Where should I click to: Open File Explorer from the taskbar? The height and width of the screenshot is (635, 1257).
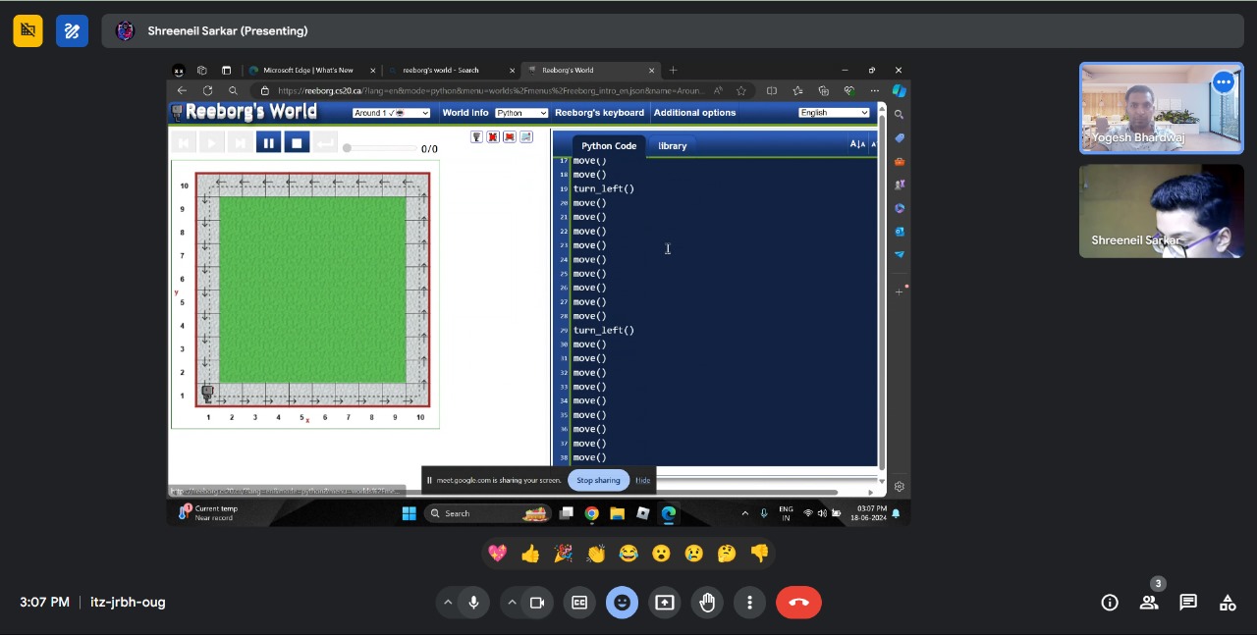pyautogui.click(x=617, y=513)
